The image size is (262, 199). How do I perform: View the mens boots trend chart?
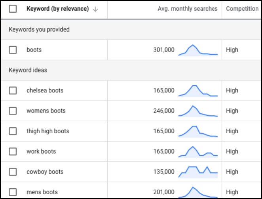(198, 192)
